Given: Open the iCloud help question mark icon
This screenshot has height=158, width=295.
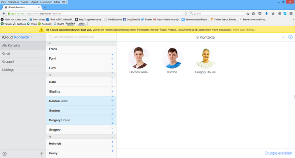Looking at the screenshot, I should pyautogui.click(x=290, y=37).
